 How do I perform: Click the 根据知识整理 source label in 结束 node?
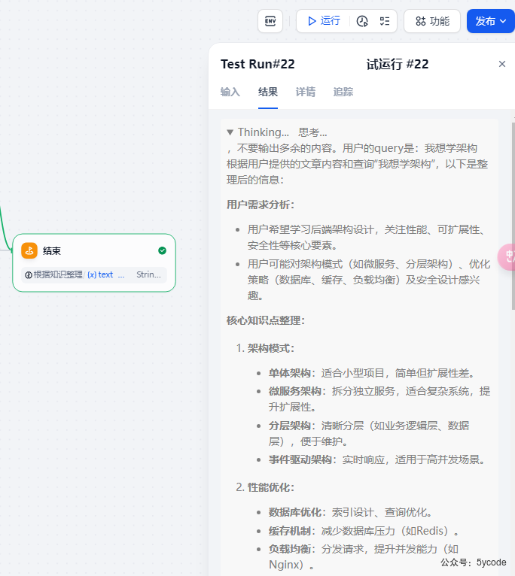point(53,274)
